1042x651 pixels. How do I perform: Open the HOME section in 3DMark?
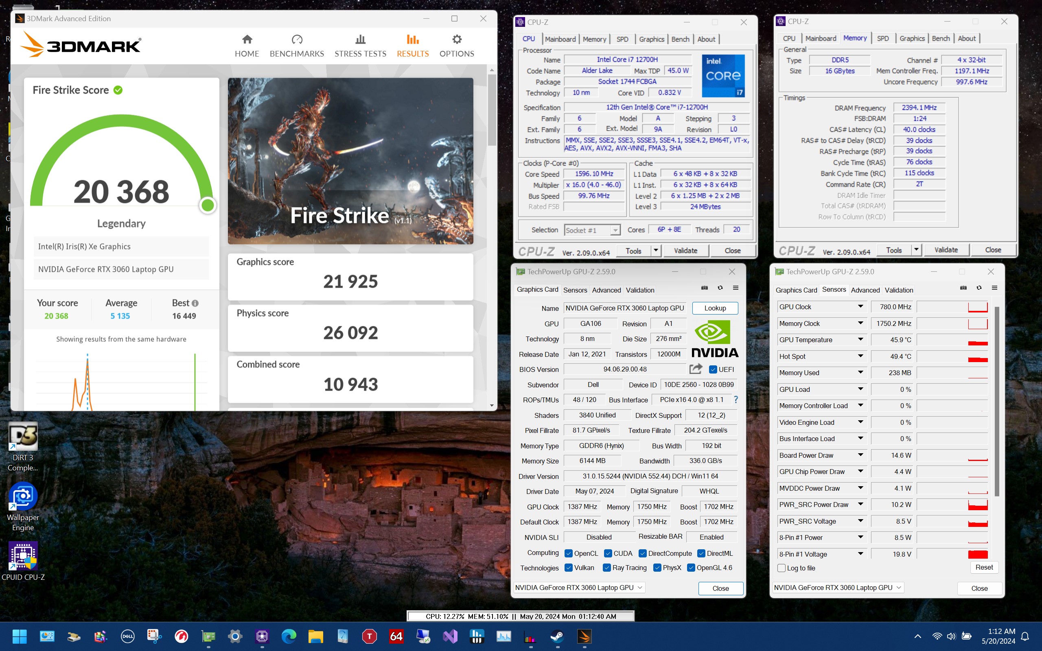pyautogui.click(x=247, y=46)
